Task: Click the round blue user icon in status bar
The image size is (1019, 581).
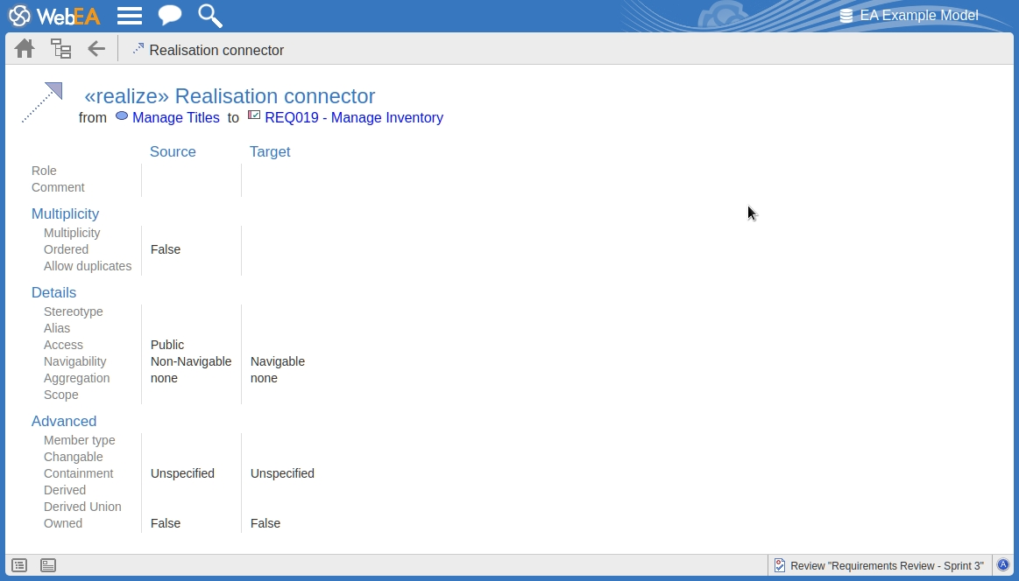Action: pyautogui.click(x=1003, y=565)
